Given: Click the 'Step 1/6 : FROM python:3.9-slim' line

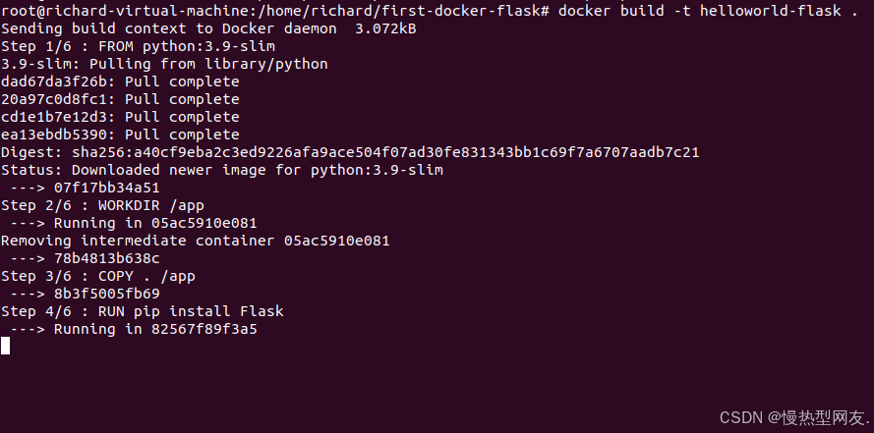Looking at the screenshot, I should 138,46.
